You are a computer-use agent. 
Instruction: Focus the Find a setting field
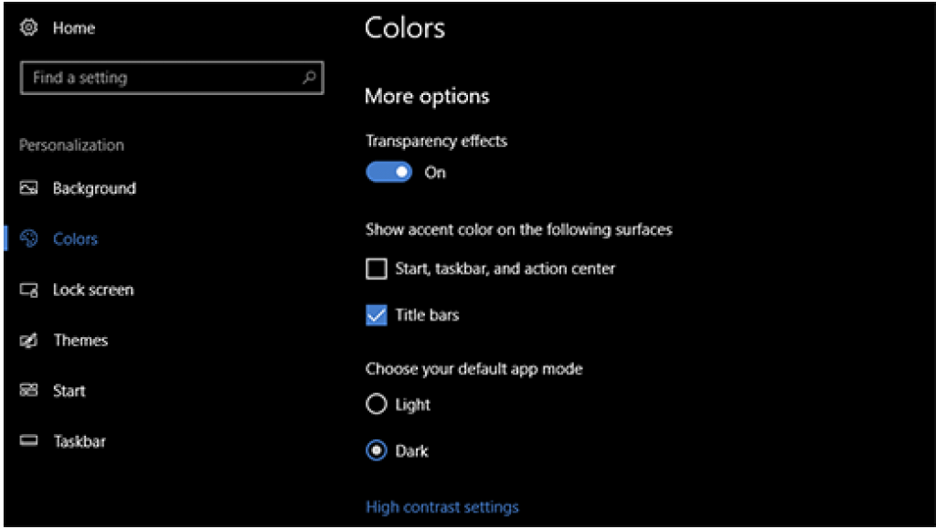point(160,78)
